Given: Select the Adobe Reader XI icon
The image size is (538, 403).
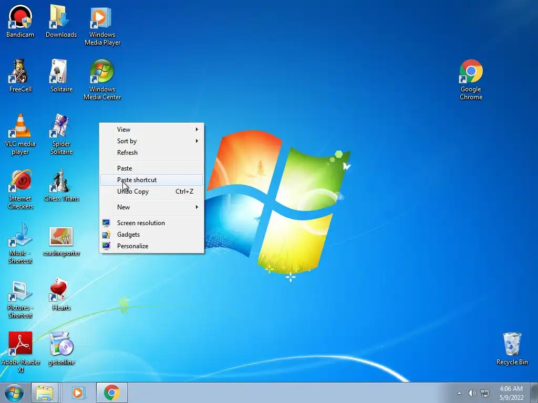Looking at the screenshot, I should tap(20, 352).
